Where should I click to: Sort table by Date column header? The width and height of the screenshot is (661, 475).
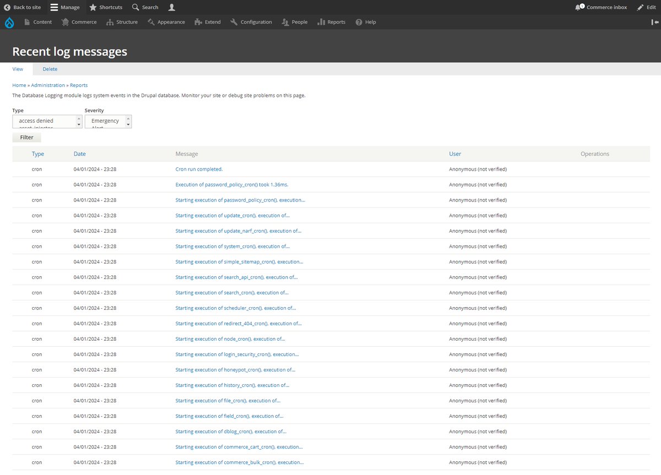pos(80,154)
